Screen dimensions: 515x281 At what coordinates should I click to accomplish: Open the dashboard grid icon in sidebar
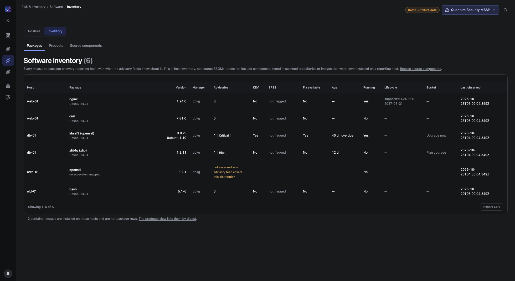click(x=8, y=35)
